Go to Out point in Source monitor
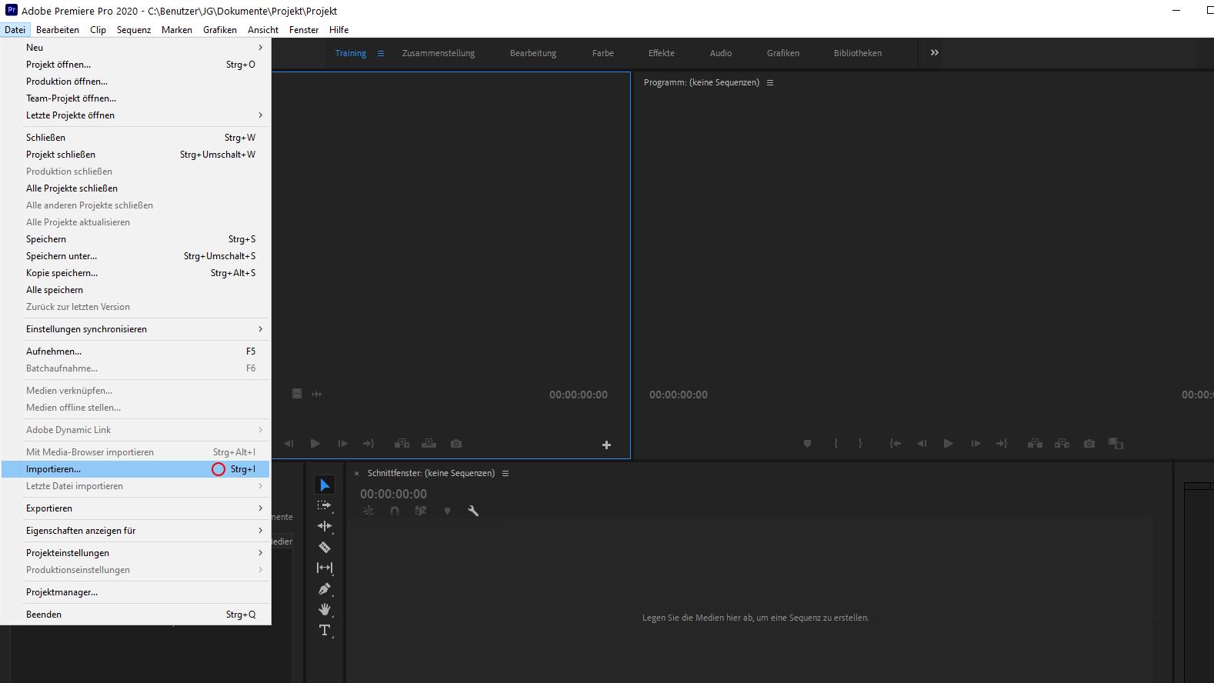1214x683 pixels. click(369, 444)
